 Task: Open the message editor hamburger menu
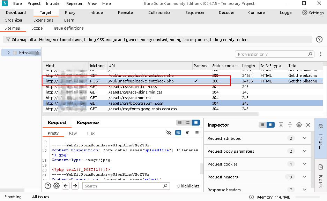coord(197,132)
